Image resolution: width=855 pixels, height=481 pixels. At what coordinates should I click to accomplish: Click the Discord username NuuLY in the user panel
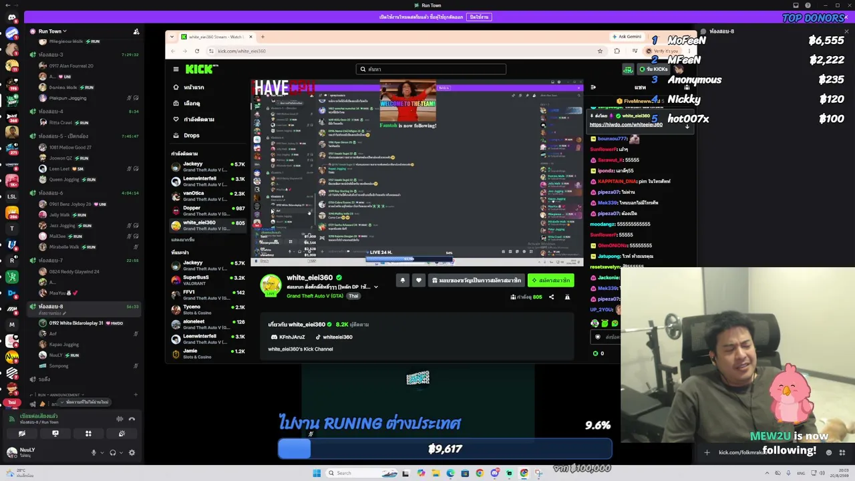[x=27, y=450]
